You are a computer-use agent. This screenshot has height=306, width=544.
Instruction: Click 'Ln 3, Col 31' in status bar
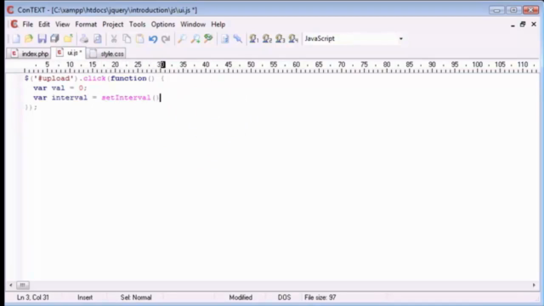pyautogui.click(x=33, y=297)
